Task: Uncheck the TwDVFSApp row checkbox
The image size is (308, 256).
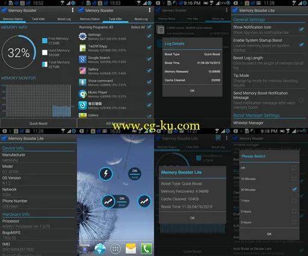Action: 149,47
